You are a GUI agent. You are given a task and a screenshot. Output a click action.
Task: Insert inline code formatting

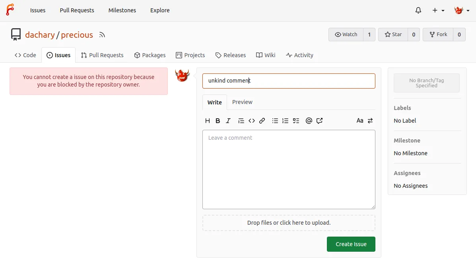(252, 121)
